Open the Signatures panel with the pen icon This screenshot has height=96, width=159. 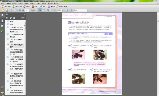pos(2,26)
